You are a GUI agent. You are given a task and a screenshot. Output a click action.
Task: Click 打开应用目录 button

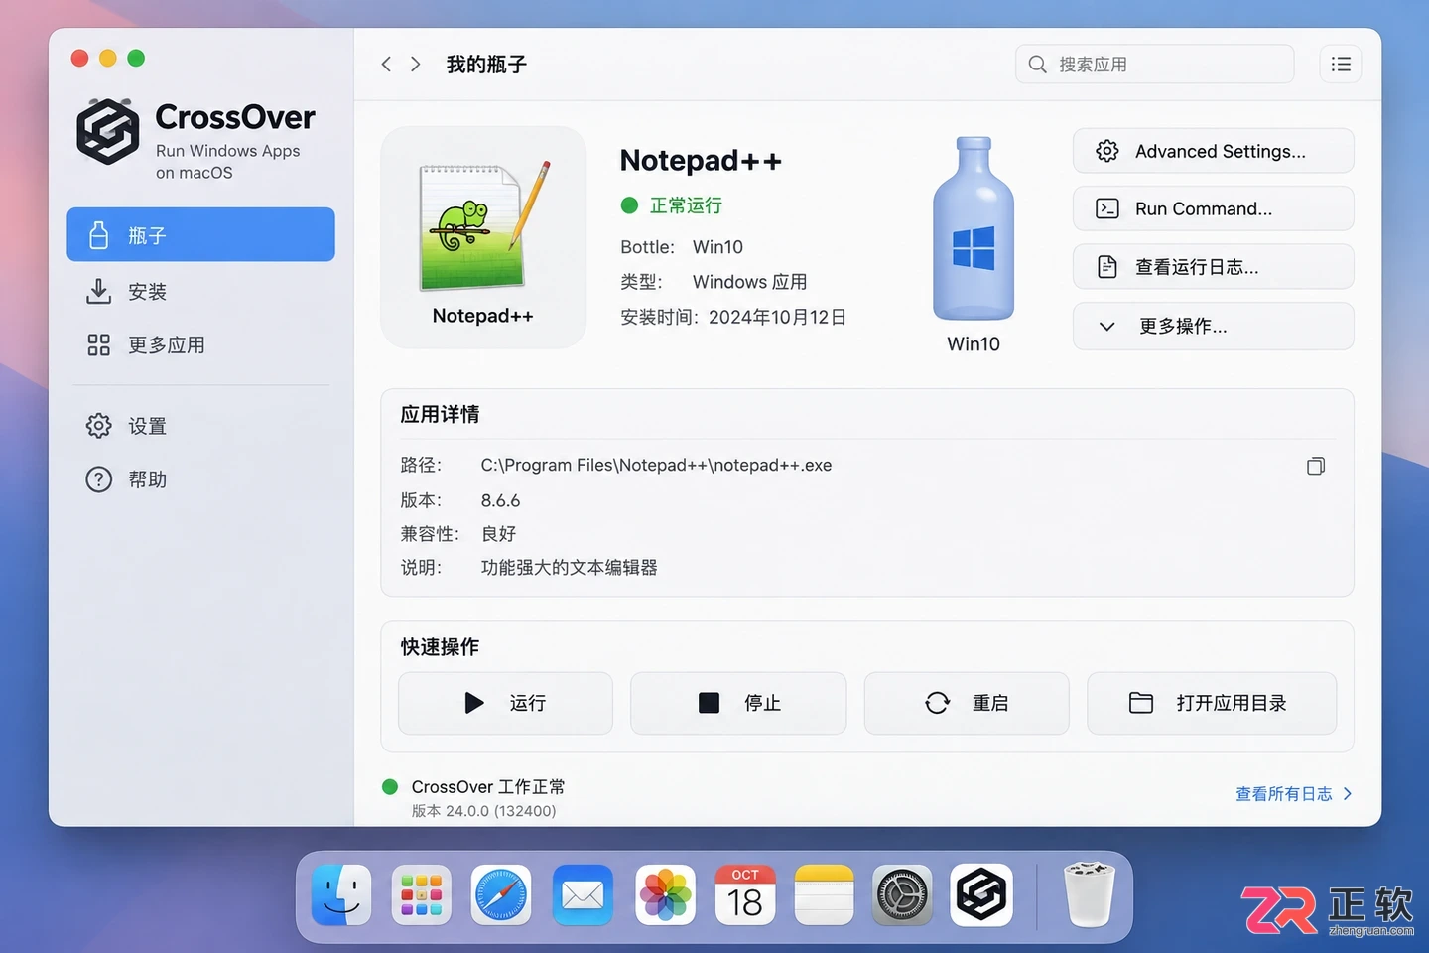click(1212, 703)
